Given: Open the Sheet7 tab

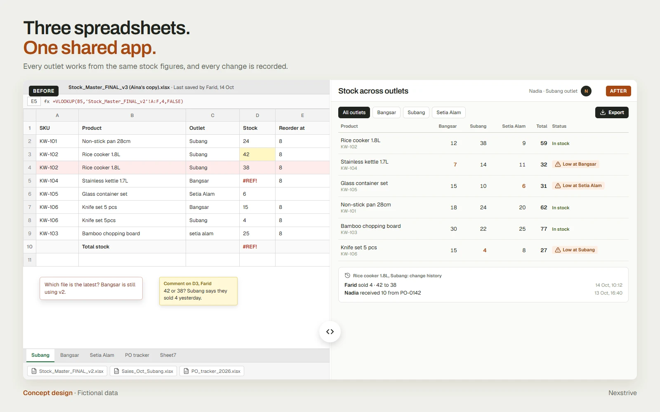Looking at the screenshot, I should point(168,355).
